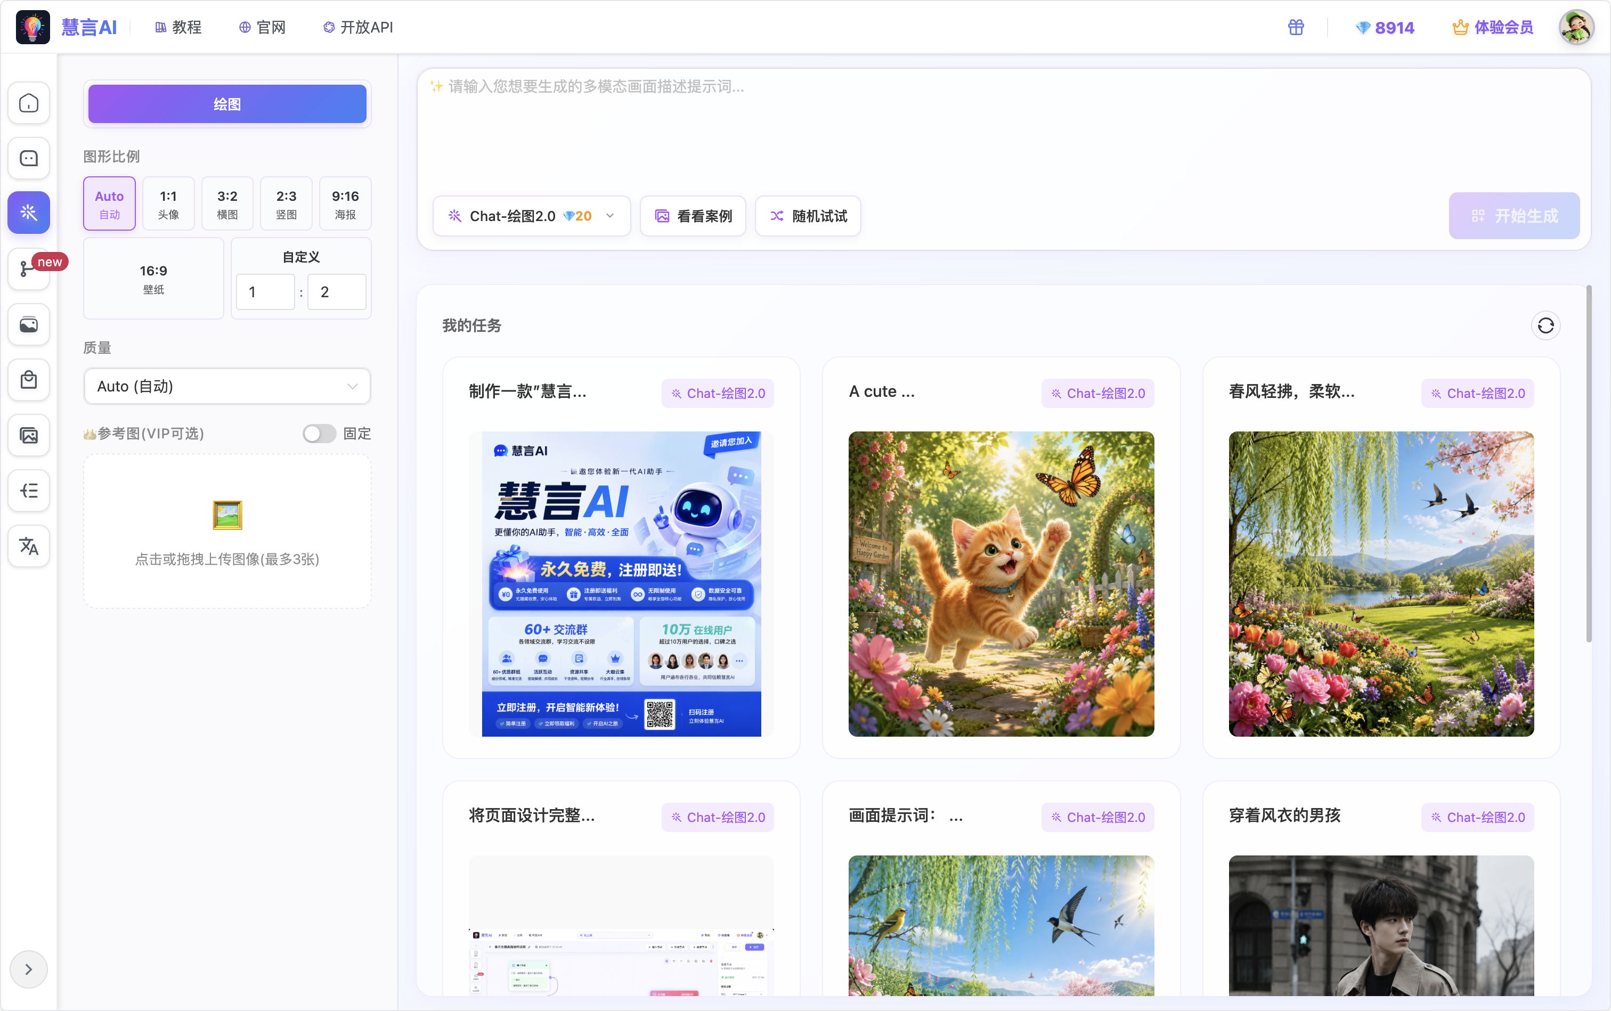
Task: Open the shopping bag sidebar icon
Action: click(29, 380)
